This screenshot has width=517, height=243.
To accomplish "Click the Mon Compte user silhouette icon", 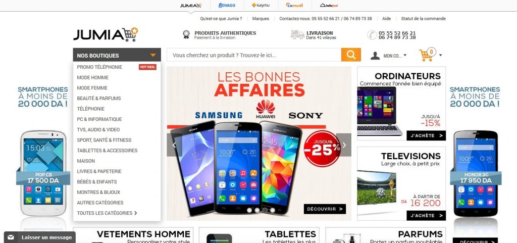I will [375, 56].
